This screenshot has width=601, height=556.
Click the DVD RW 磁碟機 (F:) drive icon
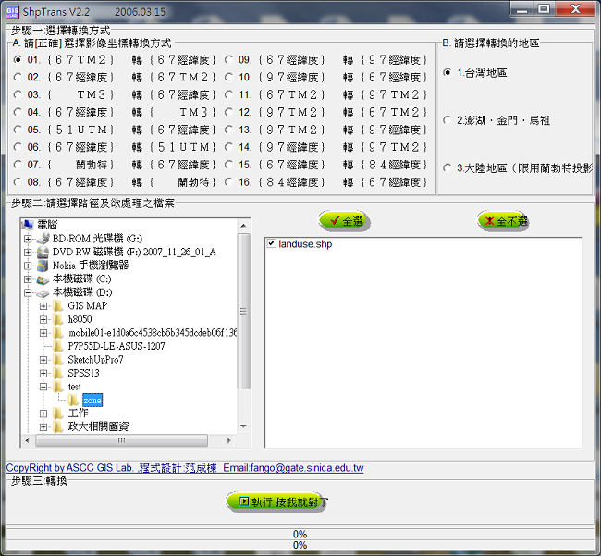tap(43, 252)
